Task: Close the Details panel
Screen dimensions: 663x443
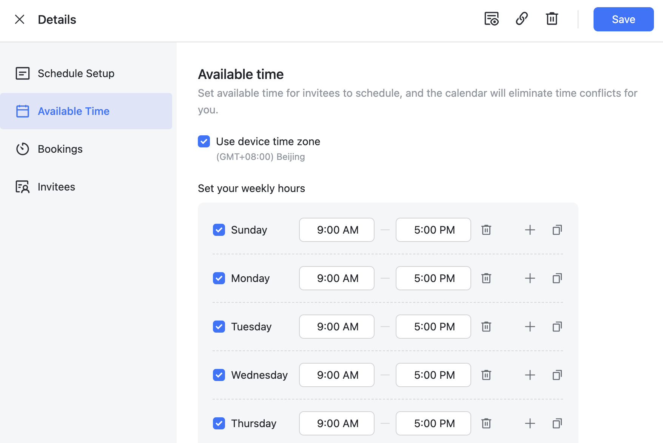Action: click(20, 19)
